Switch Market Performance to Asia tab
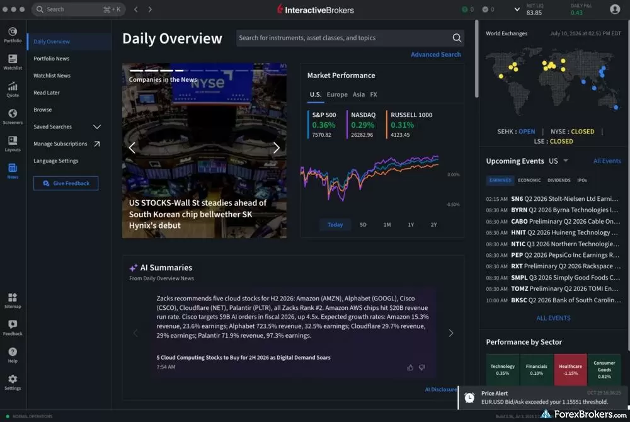Image resolution: width=630 pixels, height=422 pixels. tap(359, 94)
